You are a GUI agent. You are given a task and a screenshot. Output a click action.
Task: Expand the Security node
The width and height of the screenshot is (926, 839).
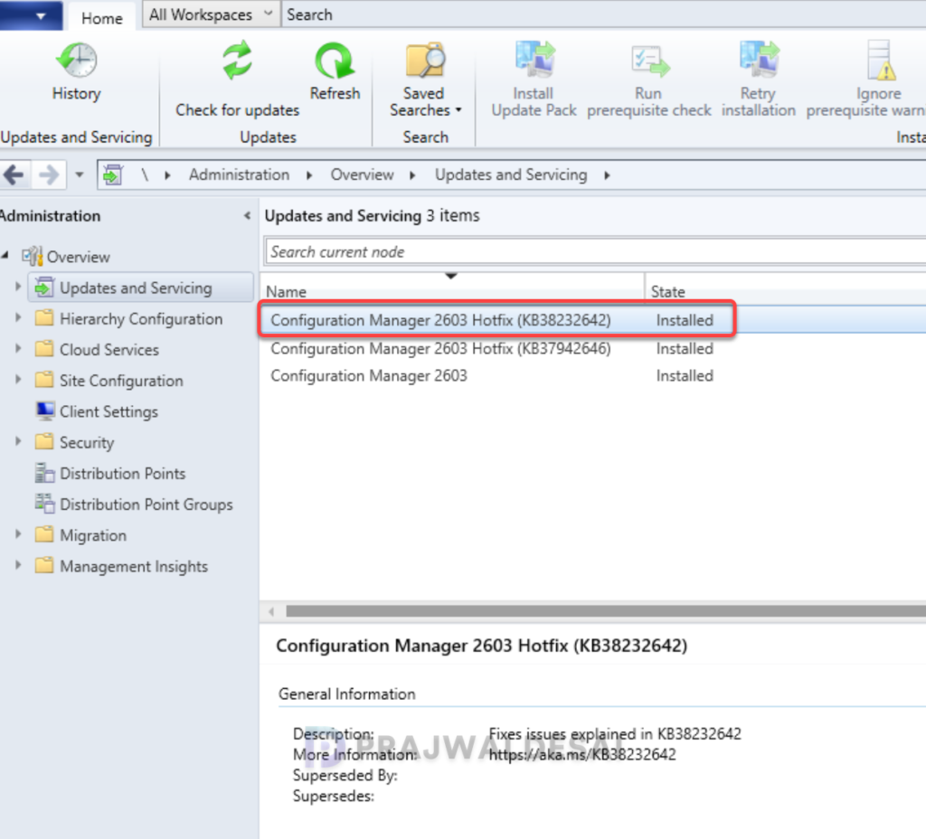click(x=18, y=441)
